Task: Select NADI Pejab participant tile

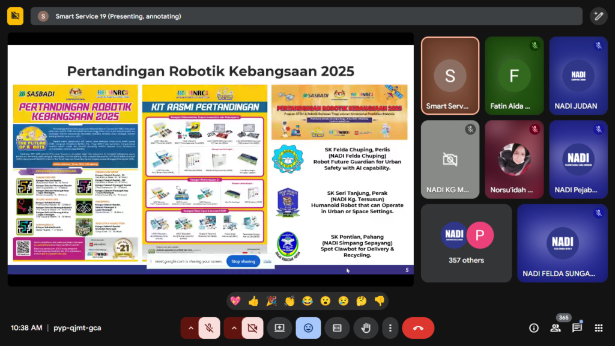Action: pyautogui.click(x=578, y=159)
